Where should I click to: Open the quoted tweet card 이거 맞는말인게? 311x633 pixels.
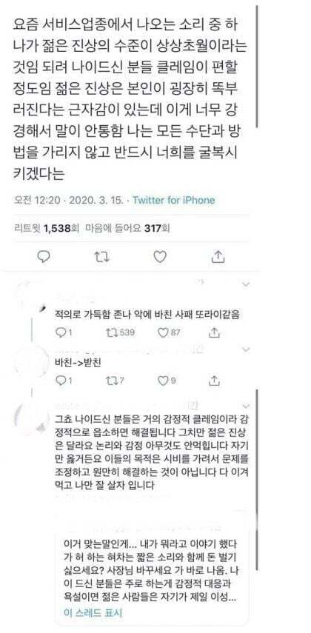(152, 569)
